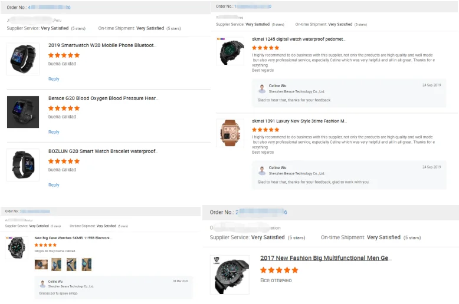
Task: Open 2017 New Fashion Big Multifunctional product link
Action: (x=326, y=258)
